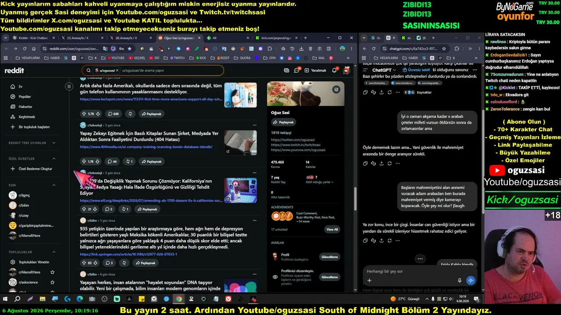Collapse the TOPLULUKLAR section
This screenshot has height=315, width=561.
pyautogui.click(x=54, y=252)
